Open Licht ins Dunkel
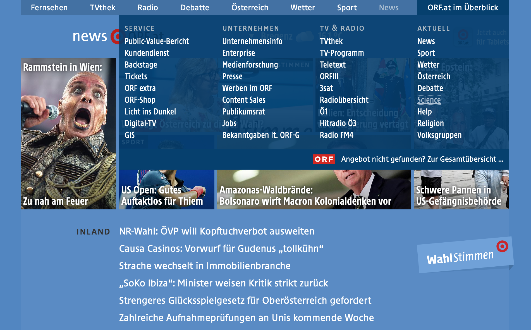 click(150, 112)
